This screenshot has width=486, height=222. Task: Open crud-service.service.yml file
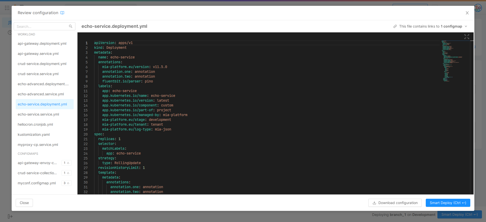coord(38,74)
